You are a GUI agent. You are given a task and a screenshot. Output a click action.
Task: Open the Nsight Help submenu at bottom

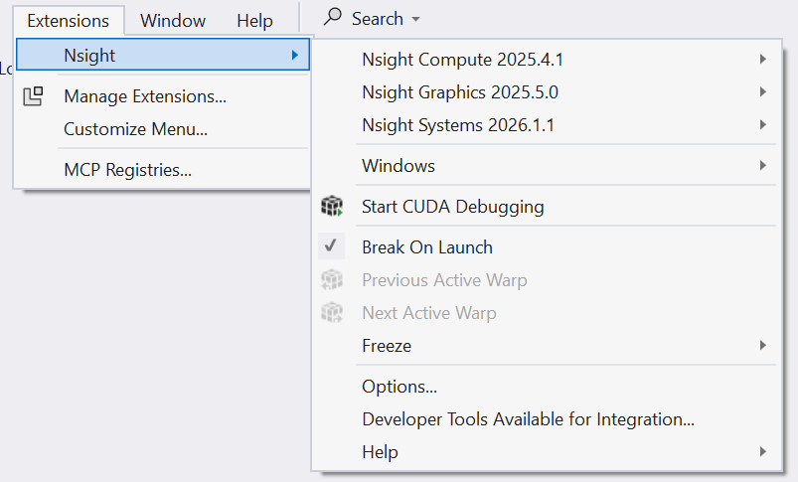[x=380, y=452]
